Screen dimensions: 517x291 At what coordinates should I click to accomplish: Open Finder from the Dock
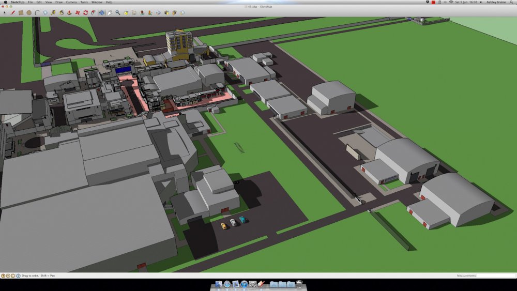tap(219, 284)
